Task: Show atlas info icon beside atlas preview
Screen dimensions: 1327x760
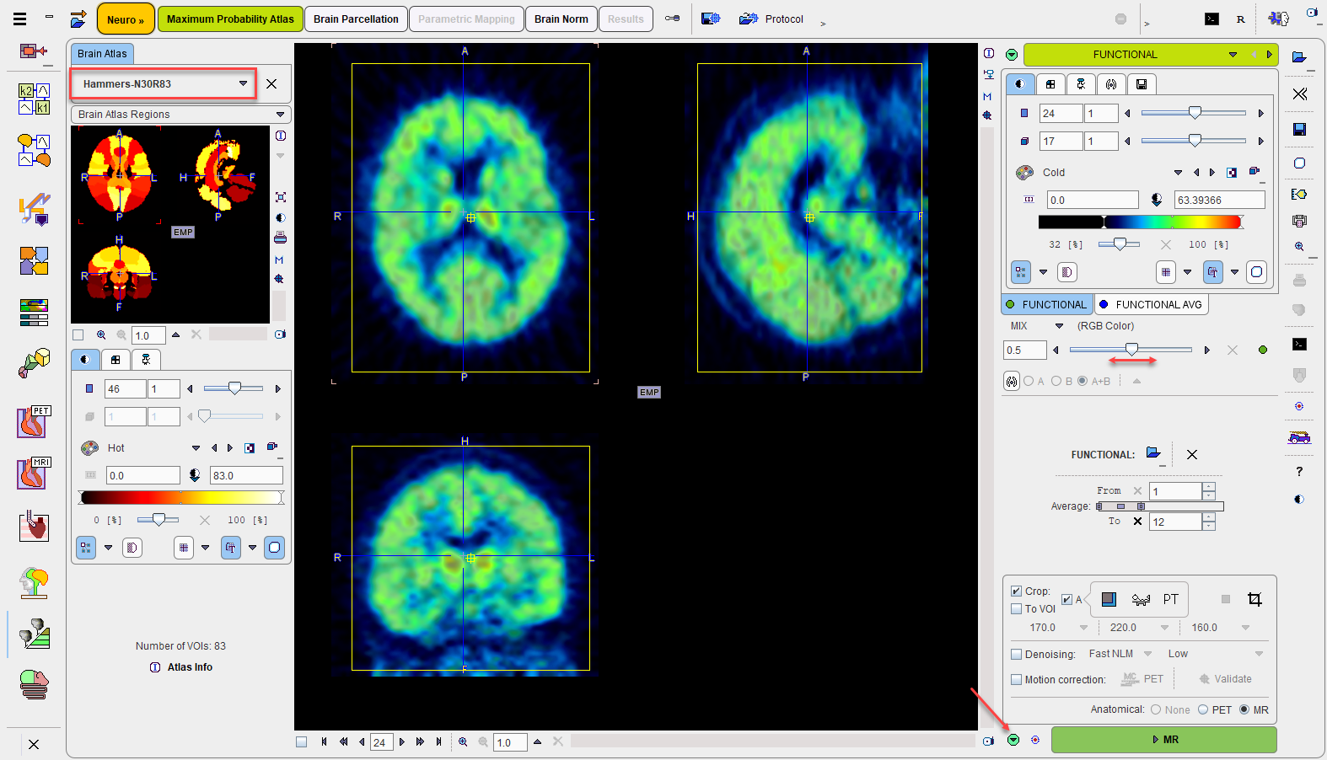Action: coord(280,136)
